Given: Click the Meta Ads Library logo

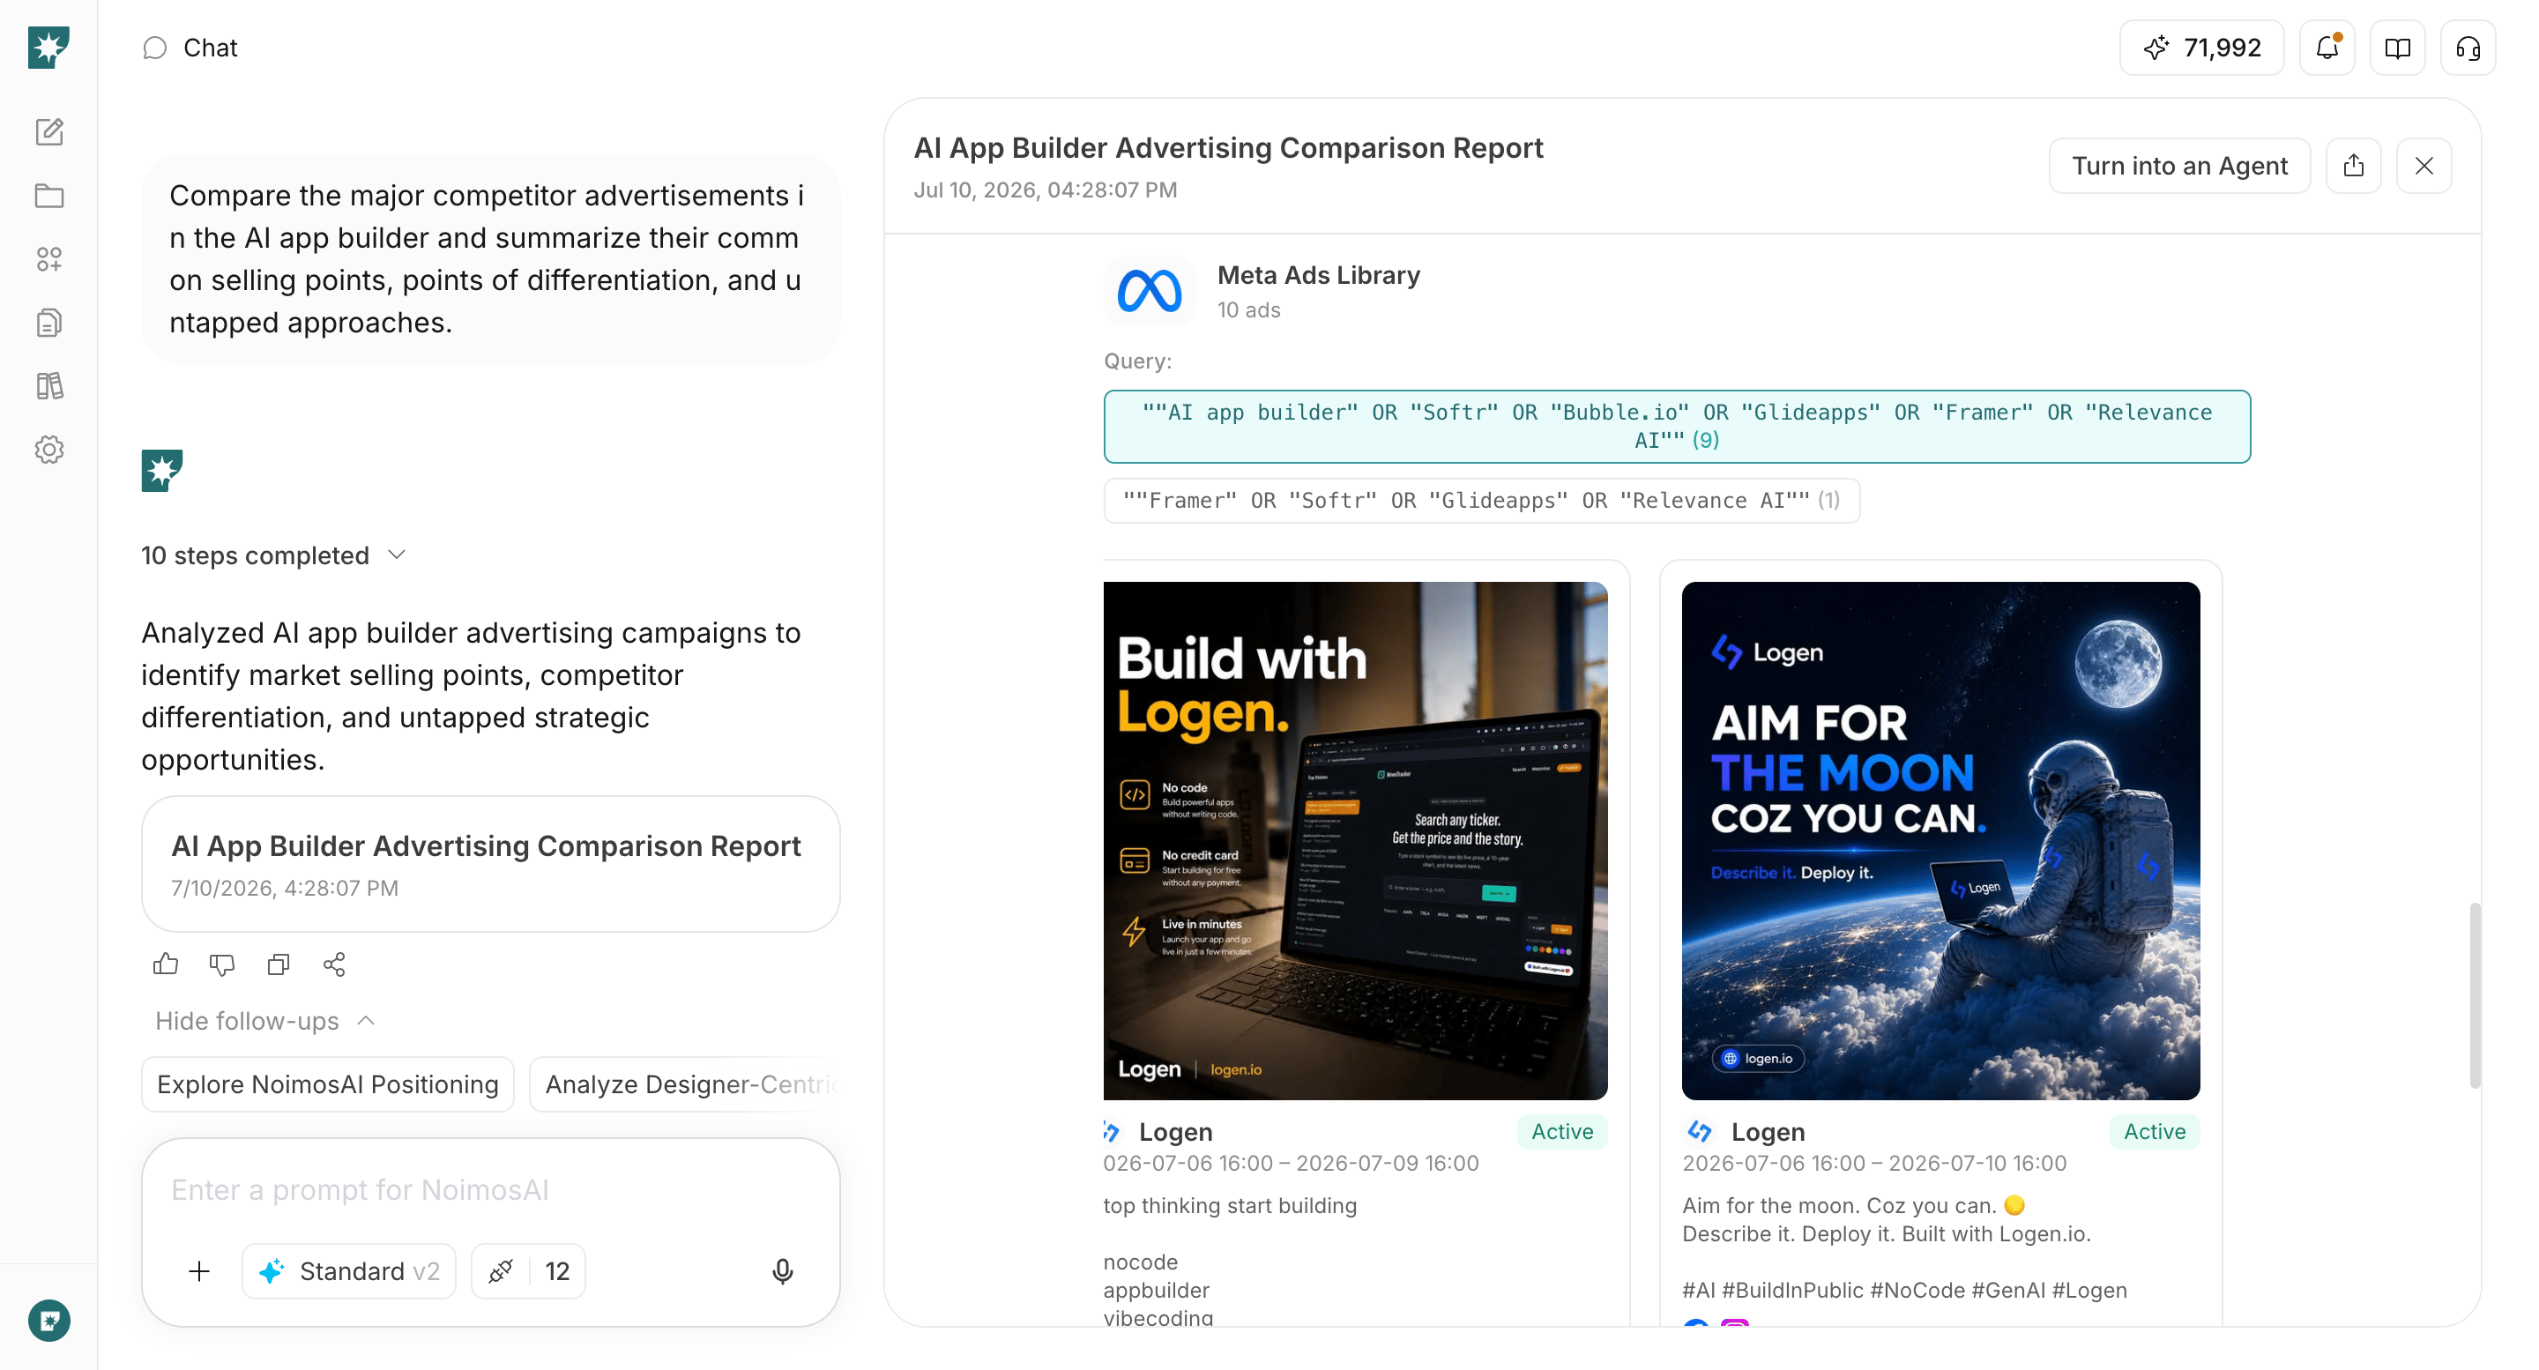Looking at the screenshot, I should click(1150, 291).
